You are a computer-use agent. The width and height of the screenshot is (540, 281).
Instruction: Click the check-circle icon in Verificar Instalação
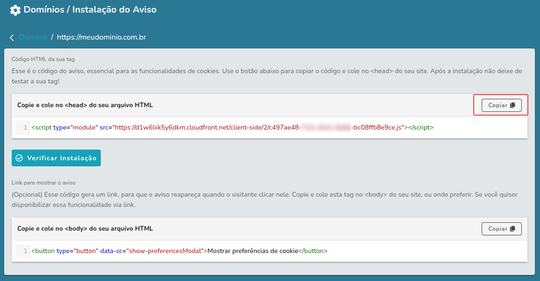[x=19, y=158]
